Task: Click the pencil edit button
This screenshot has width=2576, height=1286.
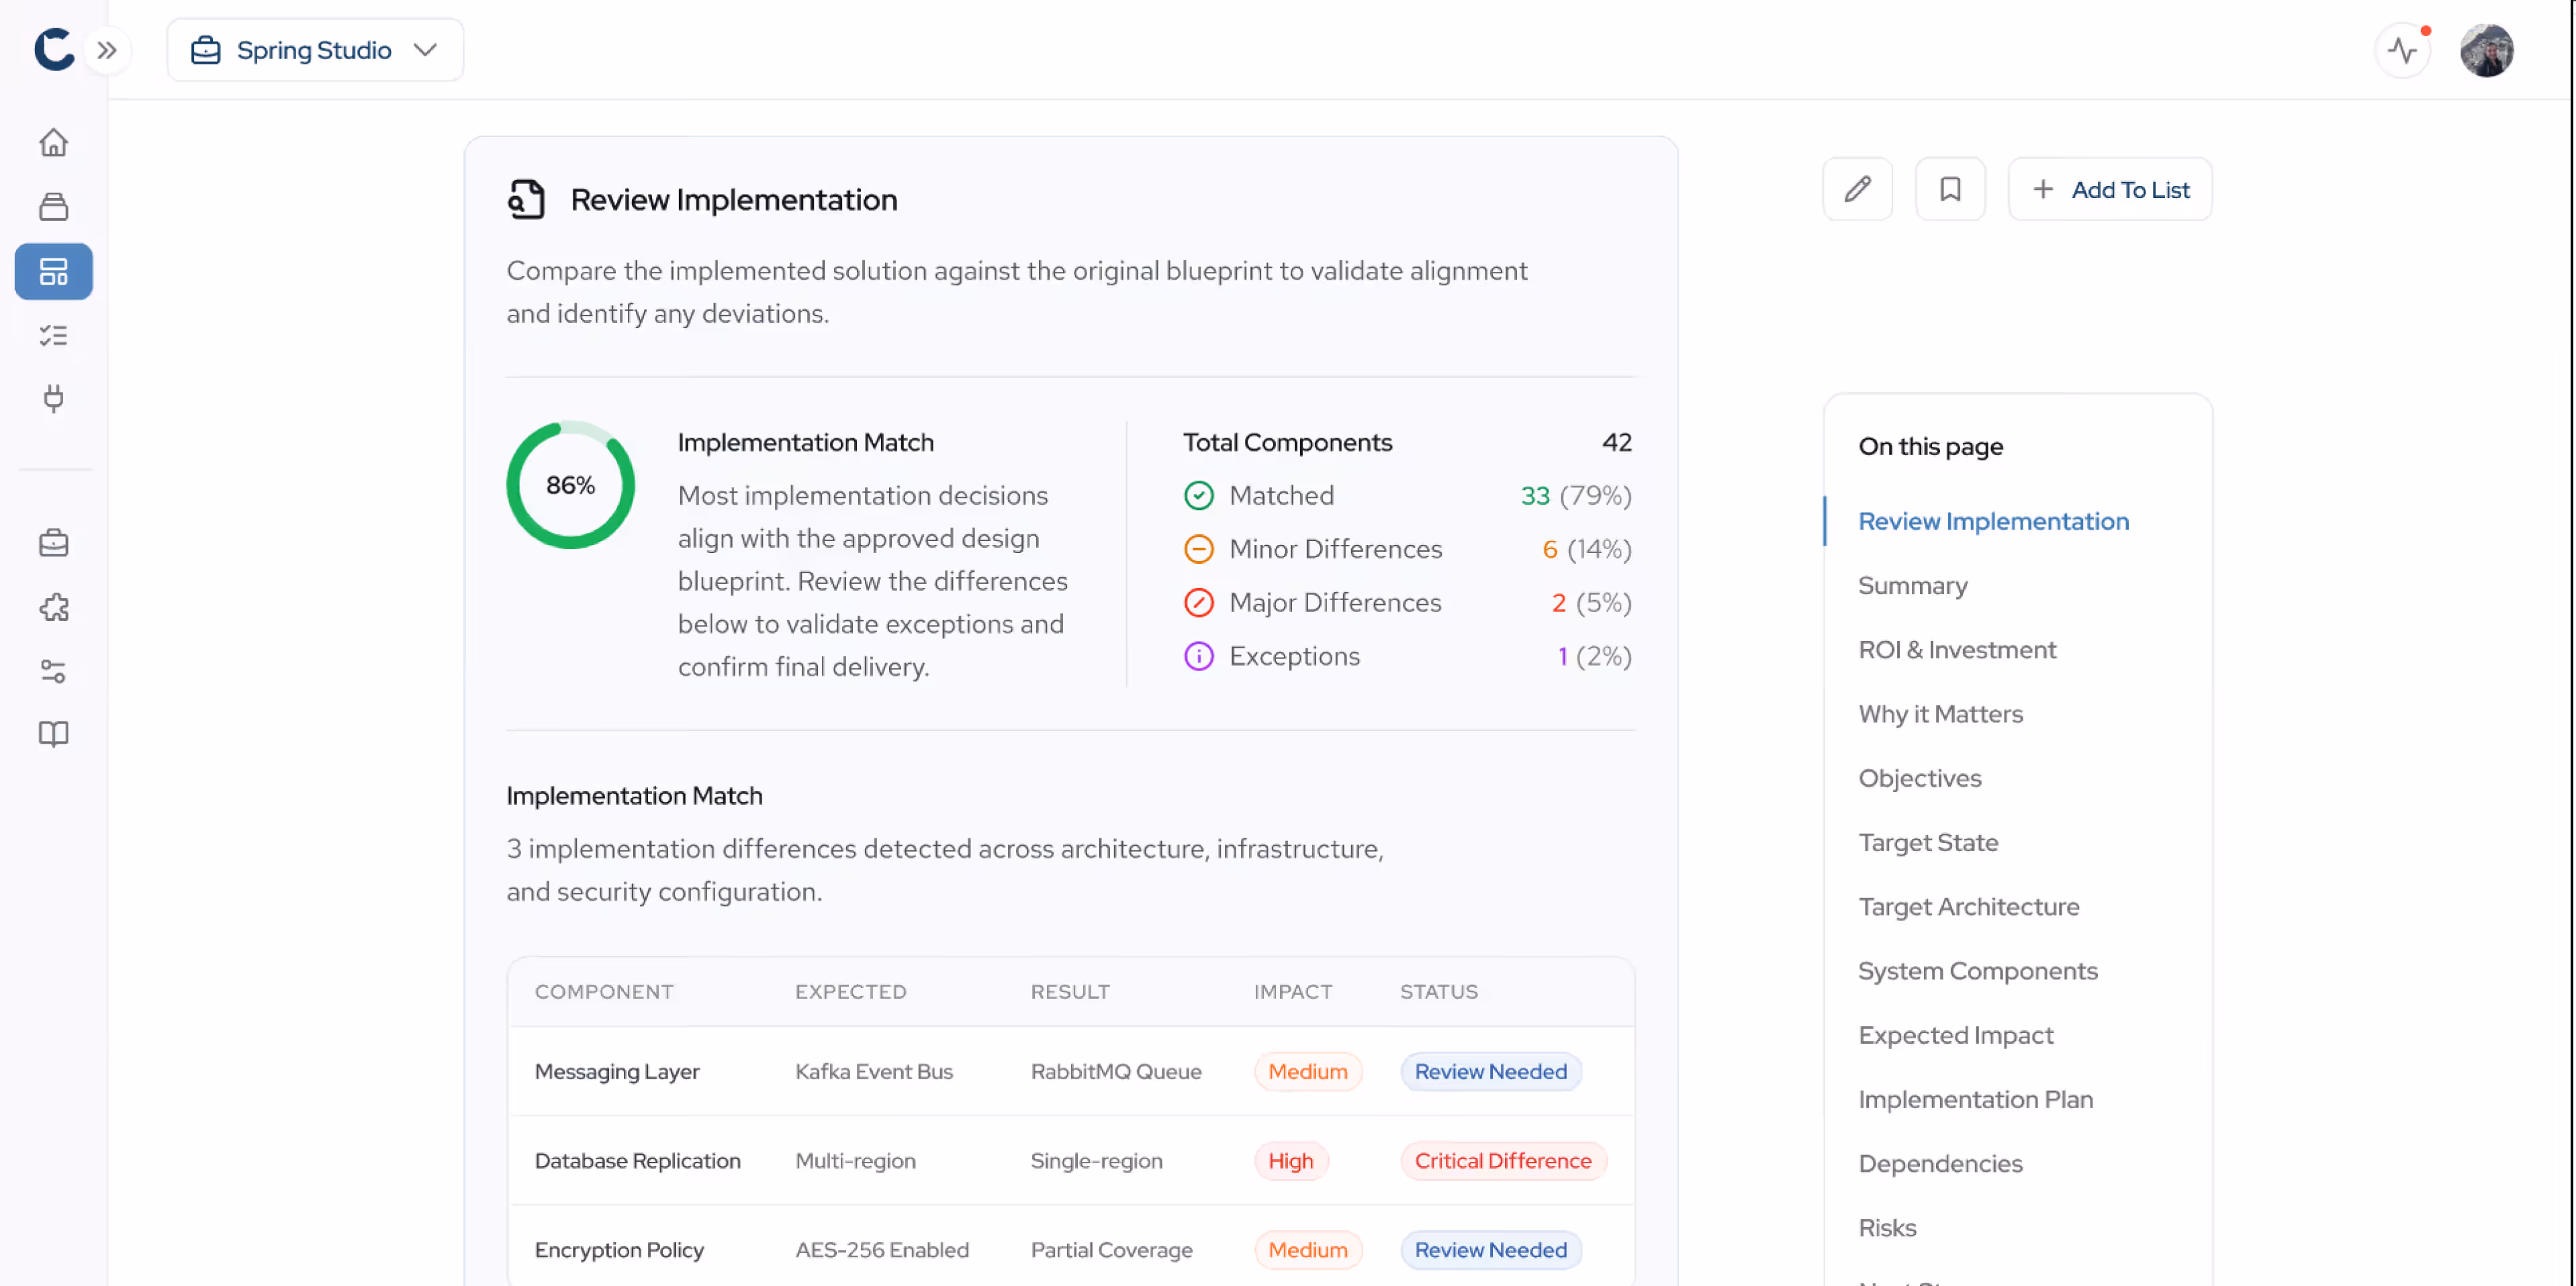Action: [x=1857, y=189]
